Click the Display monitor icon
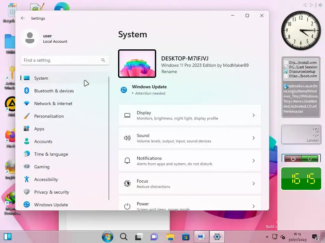325x243 pixels. pos(127,115)
